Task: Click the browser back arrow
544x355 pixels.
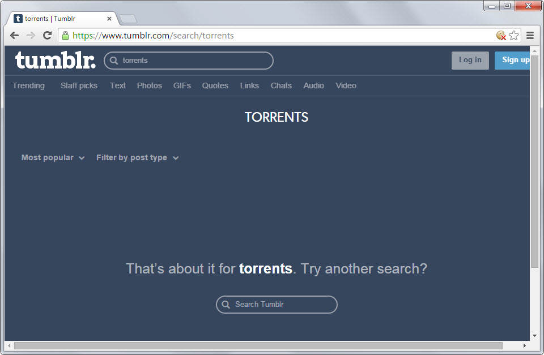Action: pos(14,35)
